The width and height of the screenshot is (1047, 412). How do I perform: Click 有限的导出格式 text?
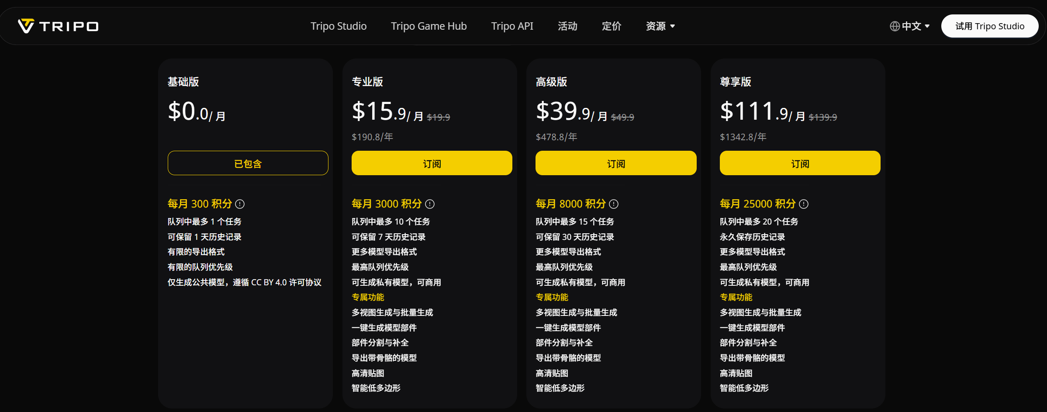(196, 252)
